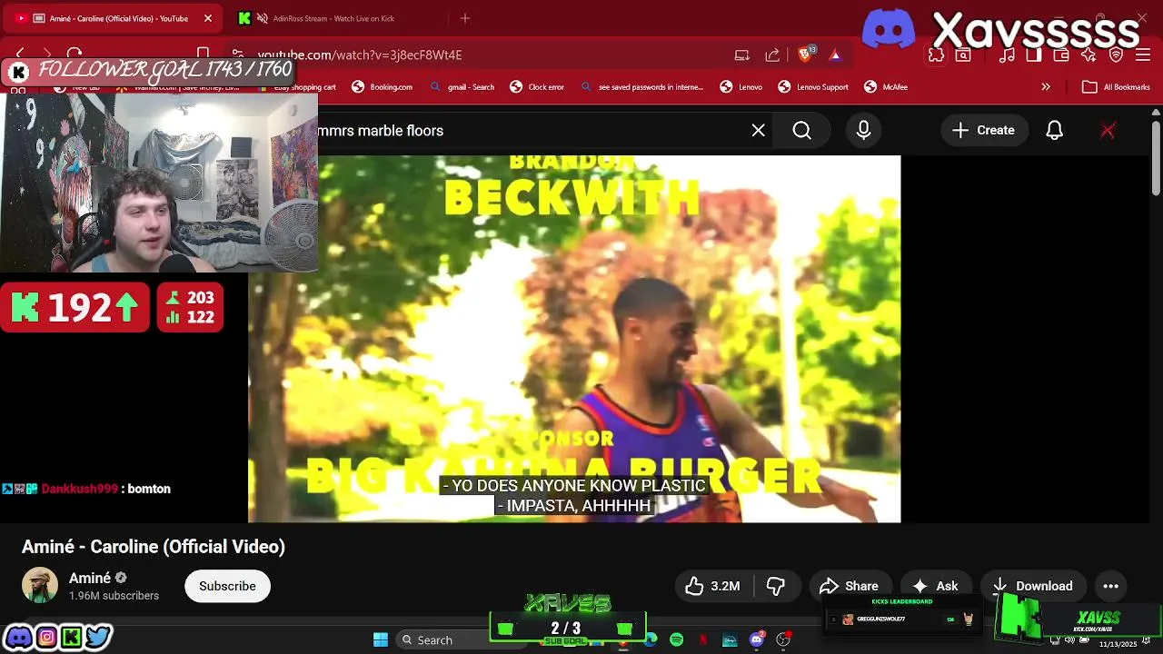Open the Windows Start menu
The height and width of the screenshot is (654, 1163).
381,639
